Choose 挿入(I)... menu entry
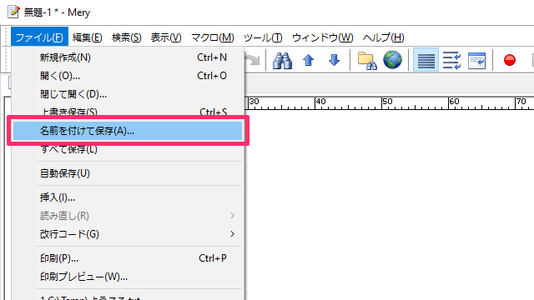 (x=128, y=197)
